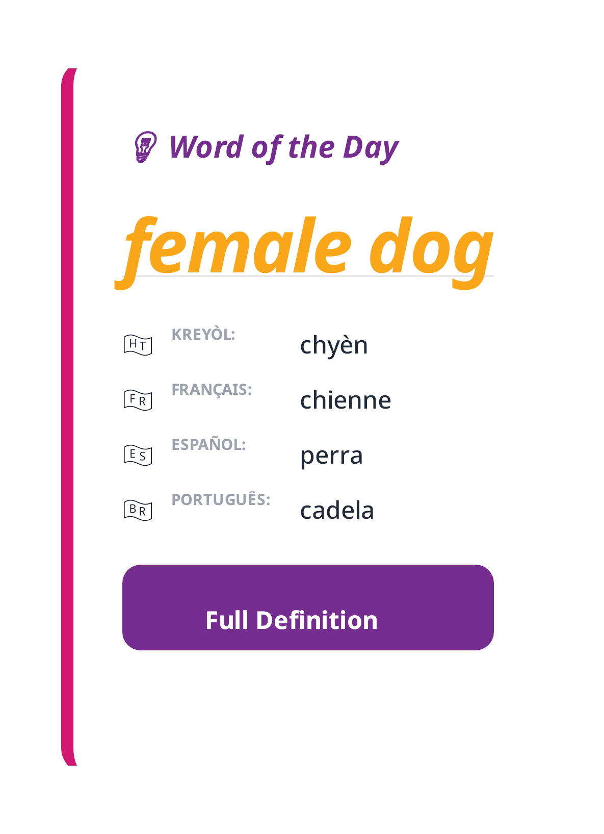Viewport: 604px width, 834px height.
Task: Click the 'Word of the Day' heading text
Action: [x=282, y=148]
